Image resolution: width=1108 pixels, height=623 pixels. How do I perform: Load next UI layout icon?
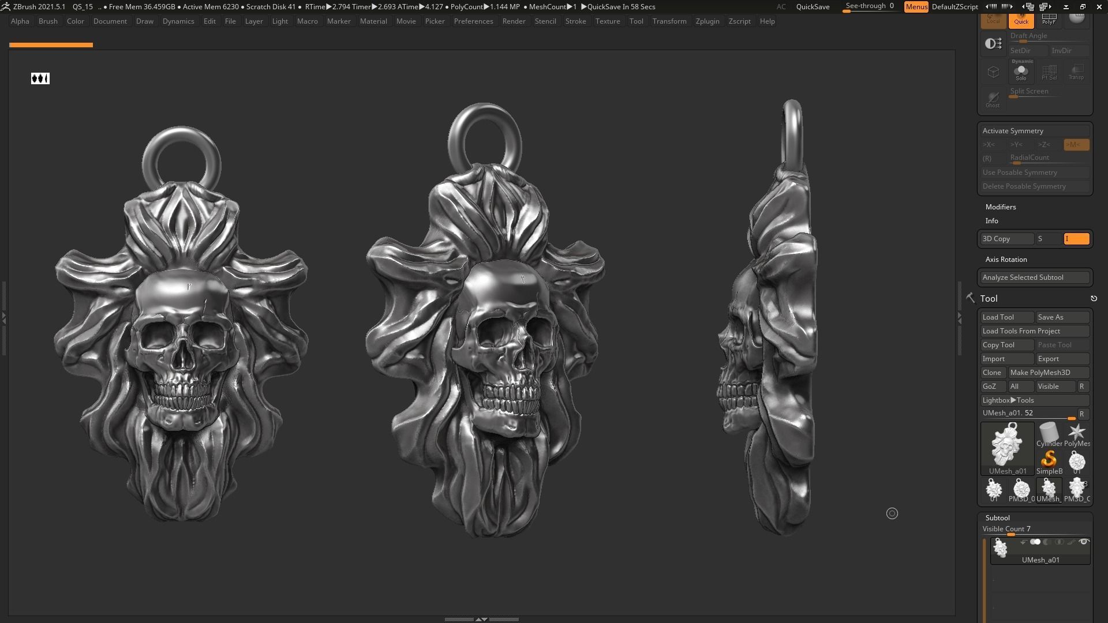[x=1045, y=6]
